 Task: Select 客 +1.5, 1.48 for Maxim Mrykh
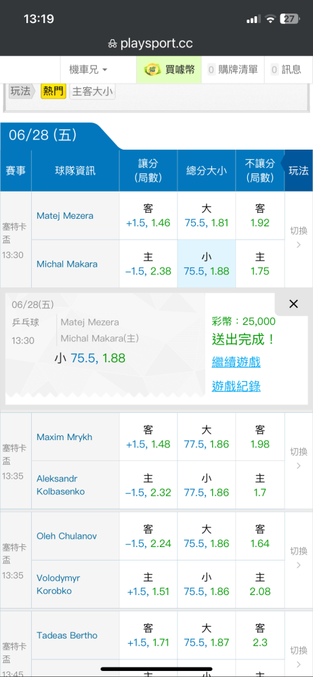pos(148,437)
